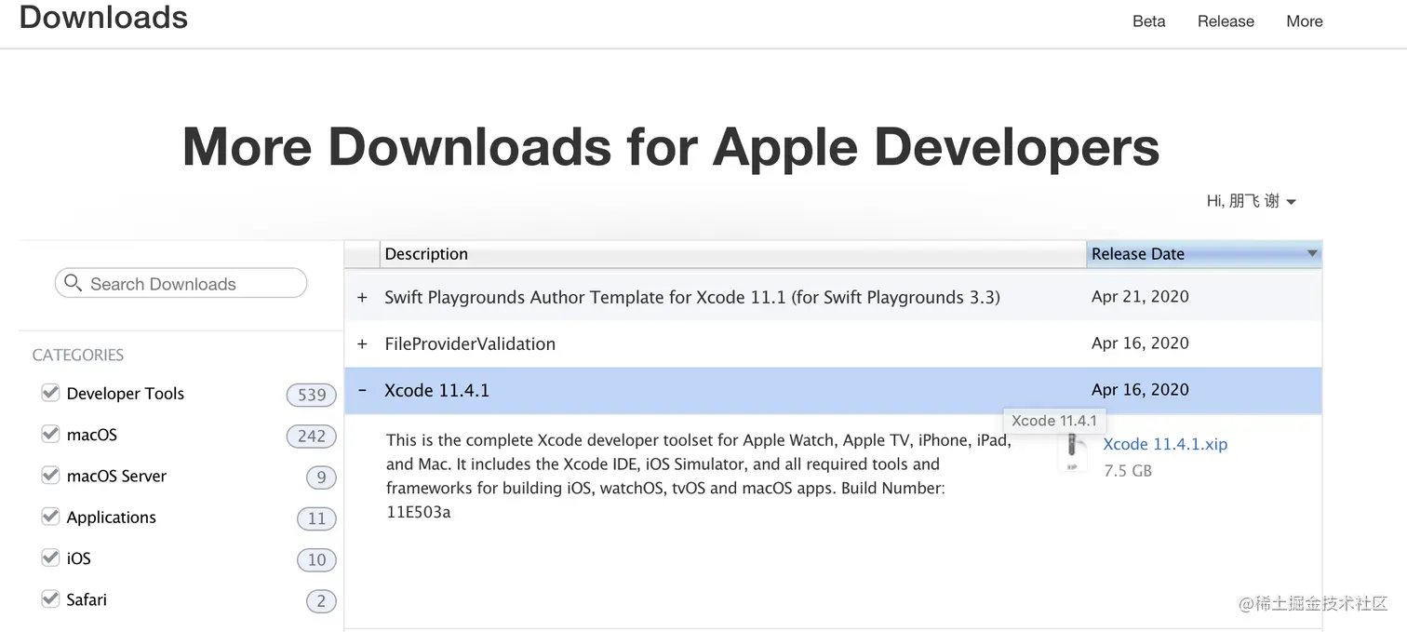
Task: Click the xip file icon for Xcode 11.4.1
Action: [1072, 454]
